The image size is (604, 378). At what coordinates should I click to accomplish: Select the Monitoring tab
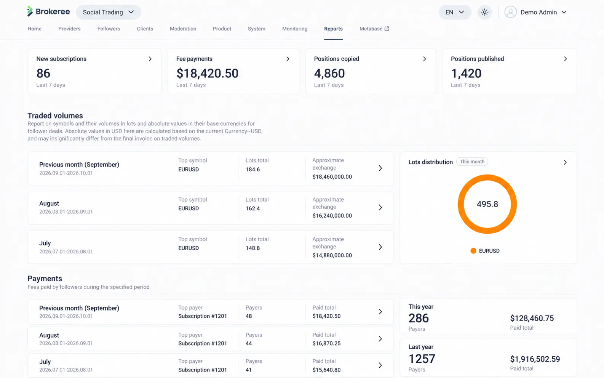pyautogui.click(x=295, y=29)
